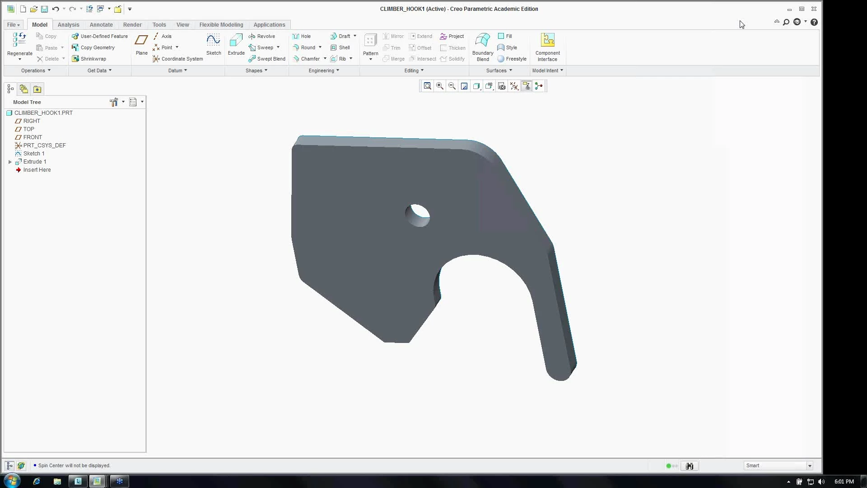Switch to the Analysis ribbon tab
The image size is (867, 488).
68,25
